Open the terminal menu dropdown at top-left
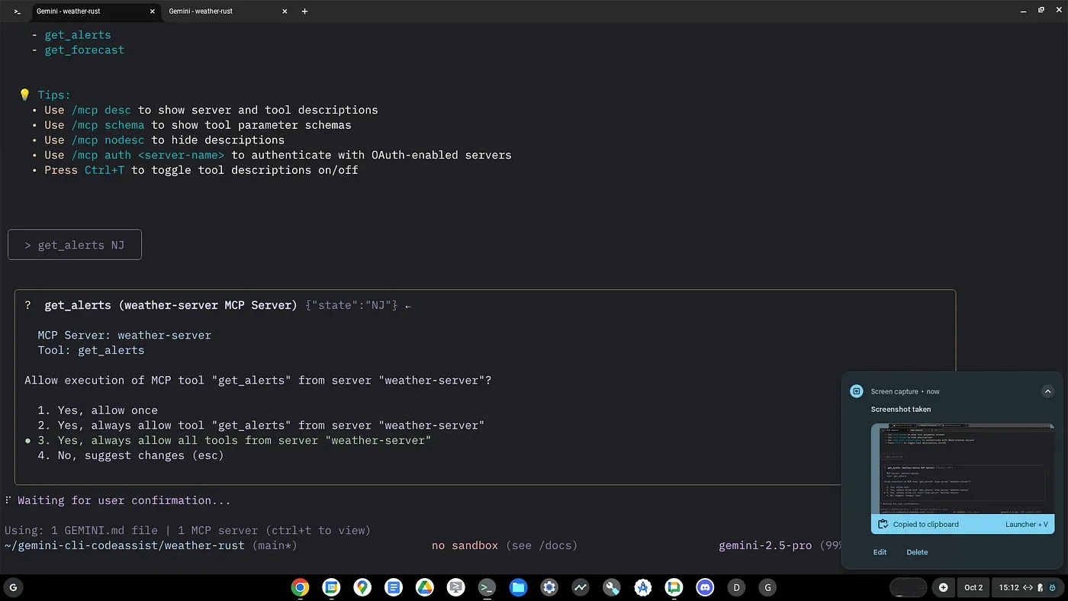Screen dimensions: 1068x601 (17, 11)
